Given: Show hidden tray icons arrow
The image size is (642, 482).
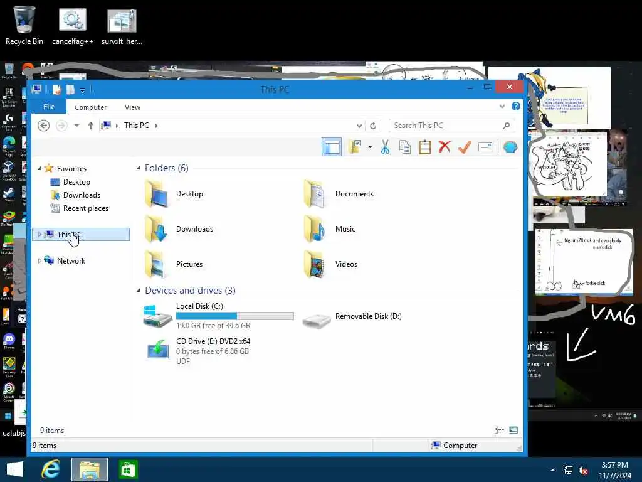Looking at the screenshot, I should coord(553,469).
